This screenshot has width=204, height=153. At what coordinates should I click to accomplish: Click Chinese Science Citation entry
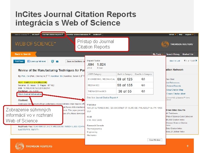click(x=177, y=123)
